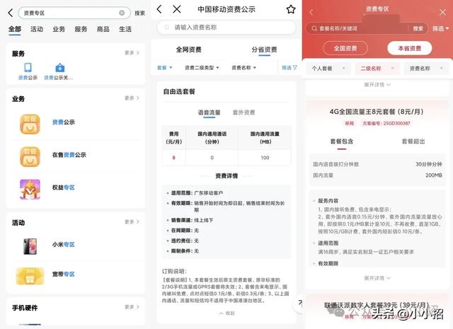The image size is (453, 329).
Task: Tap the 筛选 filter funnel in the red header
Action: click(439, 28)
